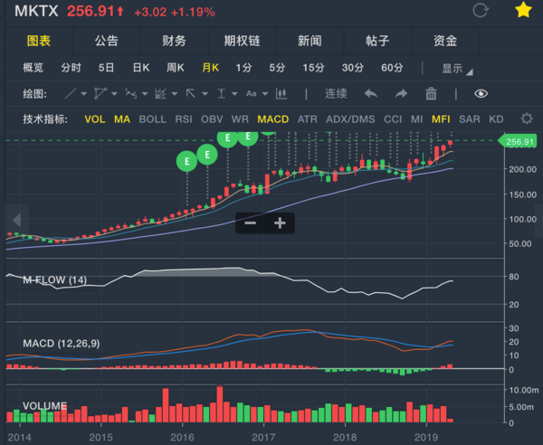The image size is (543, 445).
Task: Select the 5分 five-minute interval
Action: pos(277,68)
